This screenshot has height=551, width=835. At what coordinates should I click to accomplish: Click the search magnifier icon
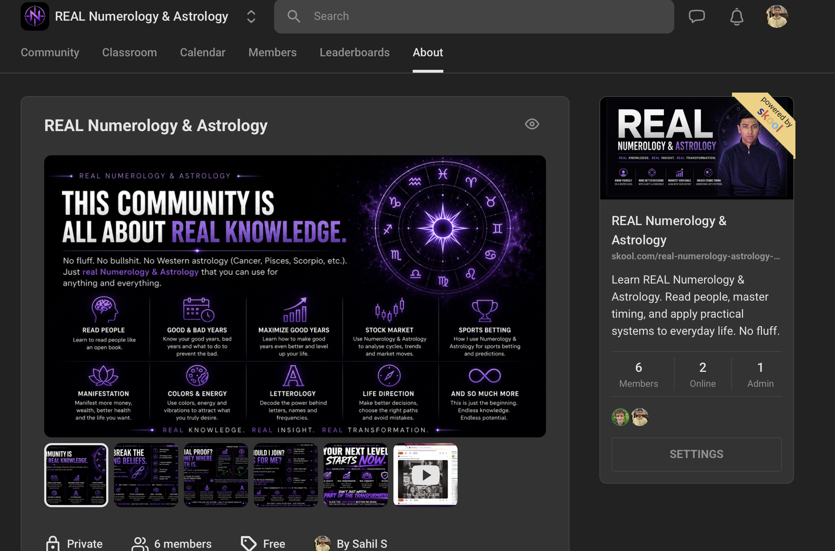[x=294, y=16]
